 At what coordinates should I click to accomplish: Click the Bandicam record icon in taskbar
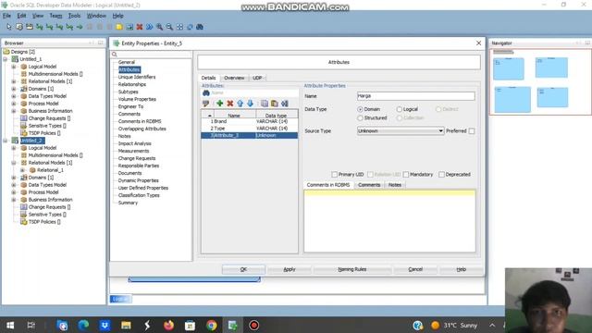point(253,325)
